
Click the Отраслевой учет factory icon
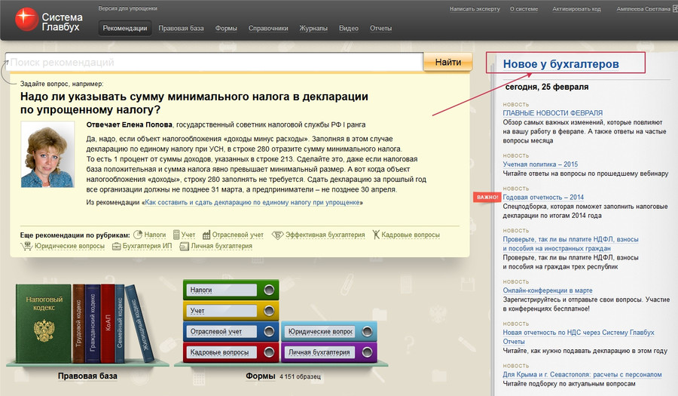206,235
